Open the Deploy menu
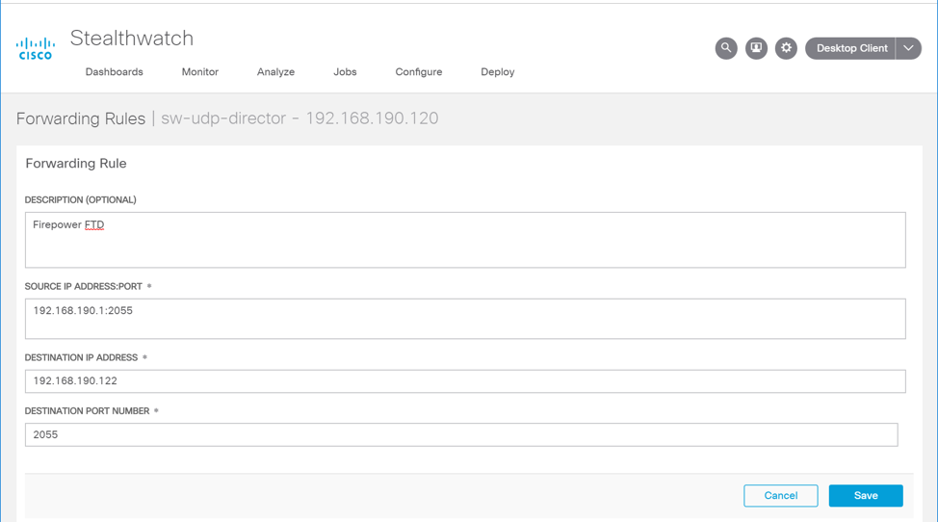The width and height of the screenshot is (938, 522). coord(498,72)
